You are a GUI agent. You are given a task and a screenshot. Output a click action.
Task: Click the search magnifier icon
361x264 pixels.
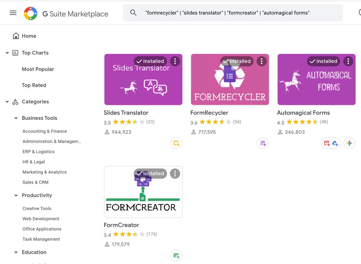(x=133, y=13)
